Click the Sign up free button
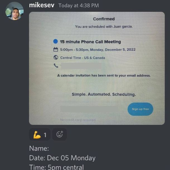 click(140, 109)
